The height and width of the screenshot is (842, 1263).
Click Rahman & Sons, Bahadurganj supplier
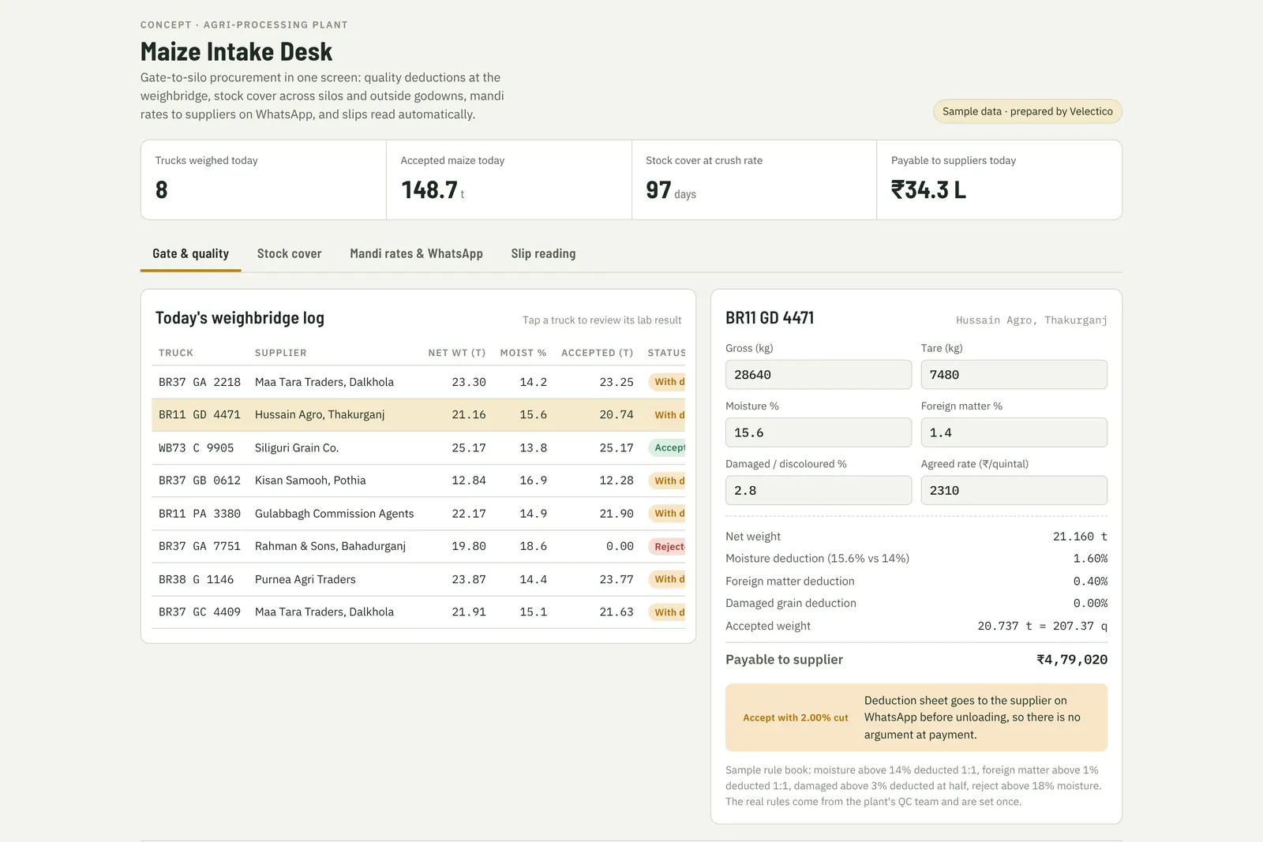click(x=330, y=546)
